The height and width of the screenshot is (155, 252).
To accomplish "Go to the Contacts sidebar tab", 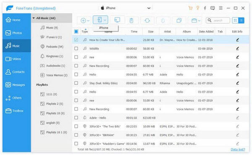I will tap(16, 72).
